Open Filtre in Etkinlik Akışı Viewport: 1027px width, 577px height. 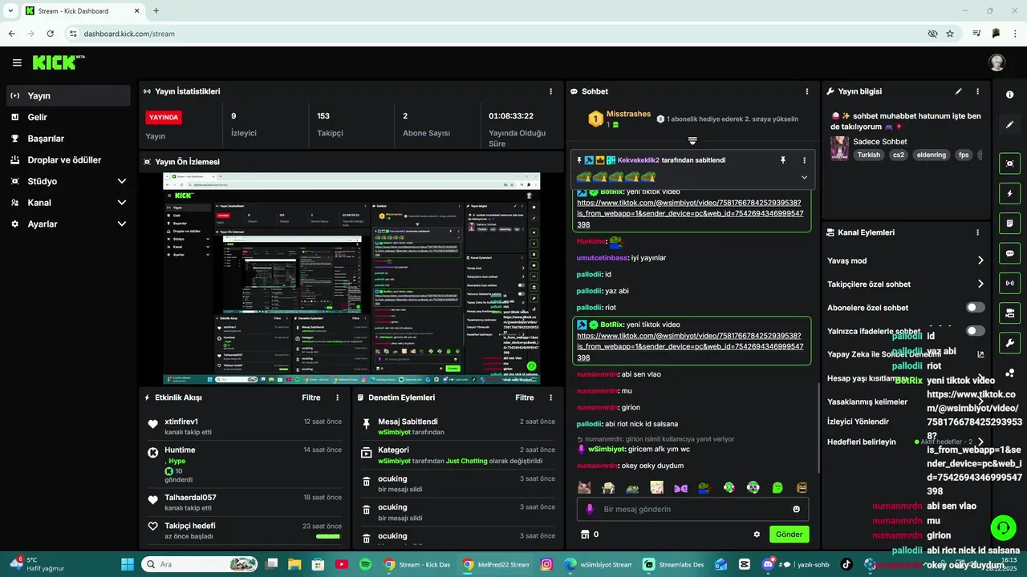coord(311,397)
